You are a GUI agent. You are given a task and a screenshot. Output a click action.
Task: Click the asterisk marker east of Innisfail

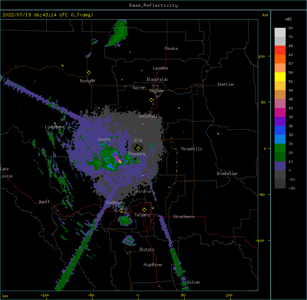pos(179,108)
